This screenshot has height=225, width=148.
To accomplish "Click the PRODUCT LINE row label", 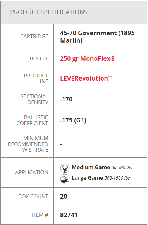I will (x=36, y=78).
